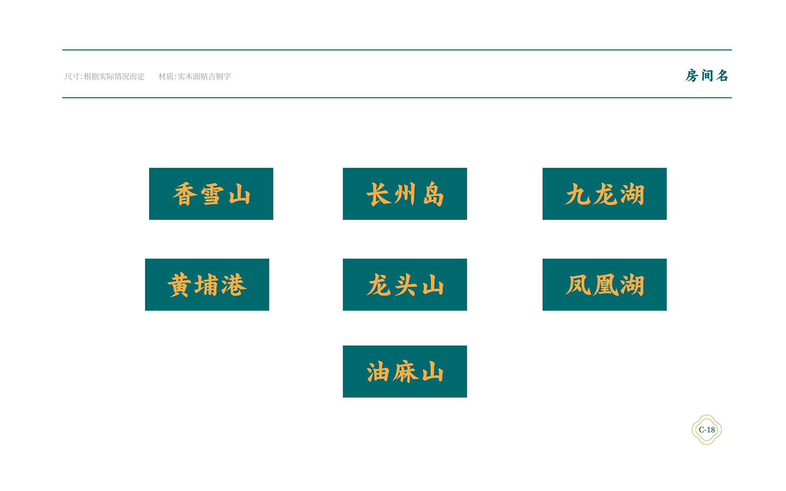Click the 油麻山 room name sign
The width and height of the screenshot is (786, 491).
[x=405, y=372]
